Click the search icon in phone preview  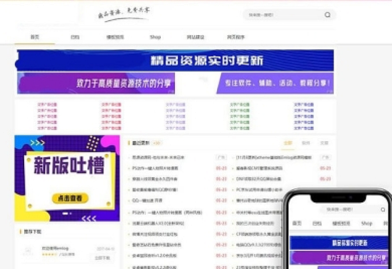tap(382, 209)
